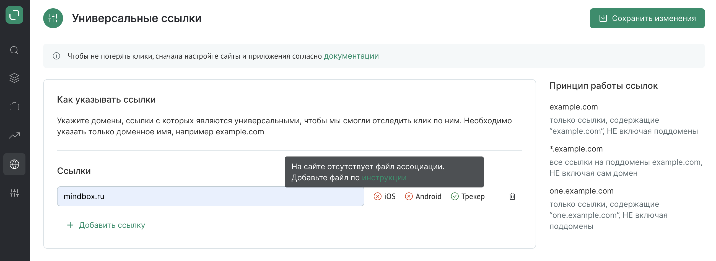Click the Трекер success check icon
This screenshot has width=716, height=261.
tap(455, 197)
